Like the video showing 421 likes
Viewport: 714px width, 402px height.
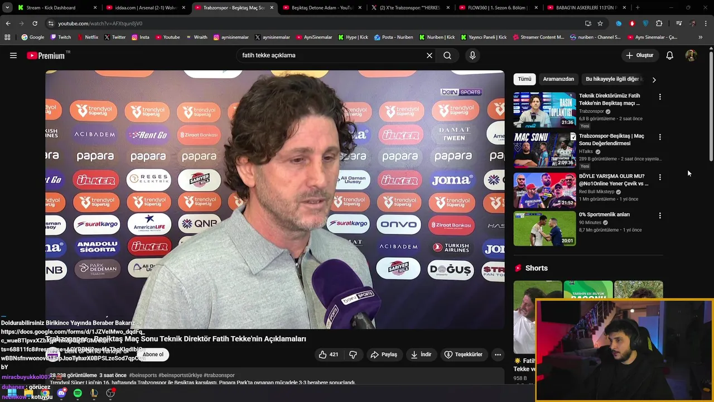pyautogui.click(x=328, y=355)
